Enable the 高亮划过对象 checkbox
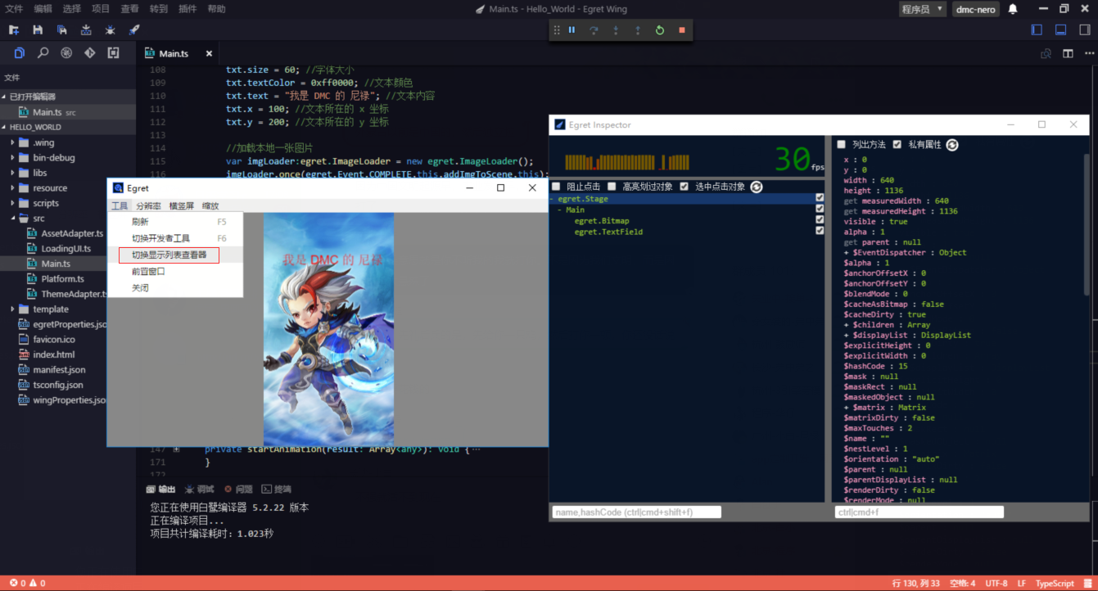The image size is (1098, 591). 612,187
